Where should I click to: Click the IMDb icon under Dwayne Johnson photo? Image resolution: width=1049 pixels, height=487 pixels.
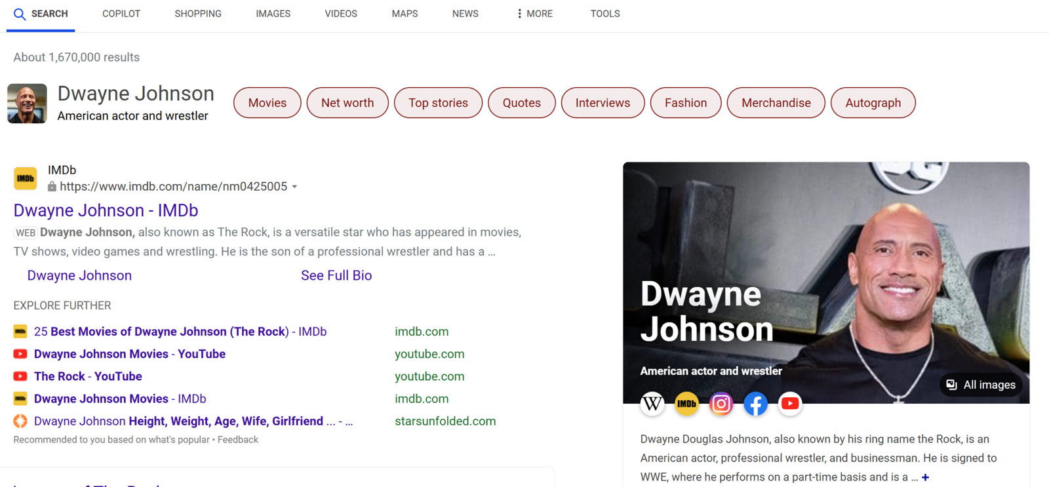point(686,404)
